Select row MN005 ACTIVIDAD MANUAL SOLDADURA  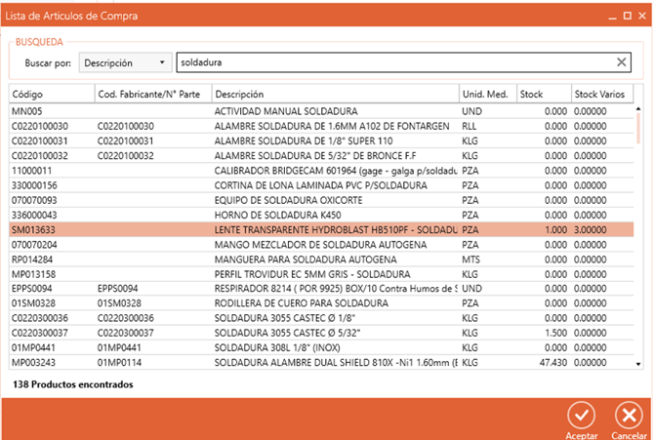tap(321, 111)
